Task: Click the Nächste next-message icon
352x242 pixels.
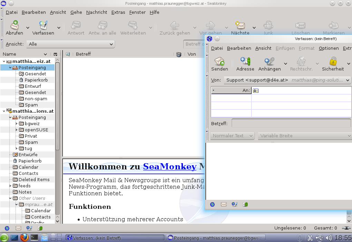Action: coord(240,25)
